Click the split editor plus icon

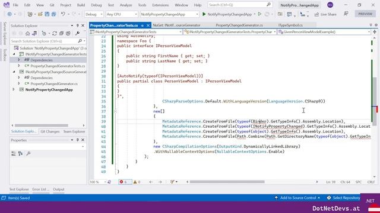click(x=375, y=32)
